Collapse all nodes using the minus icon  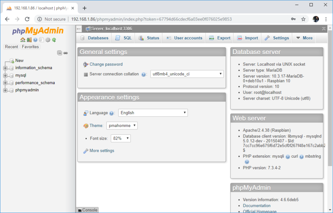pyautogui.click(x=60, y=53)
